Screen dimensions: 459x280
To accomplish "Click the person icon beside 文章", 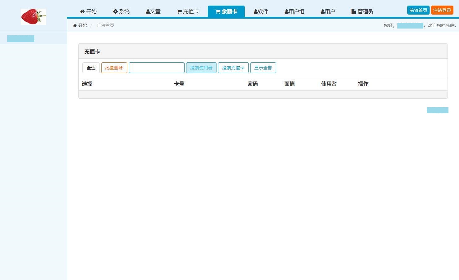I will click(x=148, y=12).
